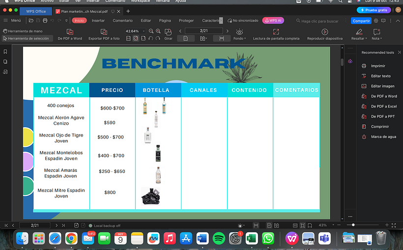Click the Prueba gratis button
This screenshot has width=403, height=250.
point(374,10)
